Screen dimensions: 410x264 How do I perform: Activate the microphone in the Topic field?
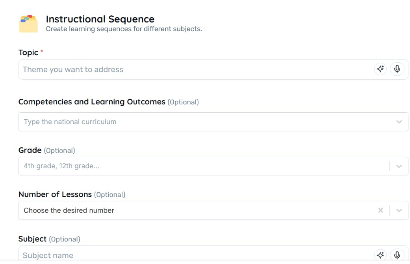coord(397,69)
